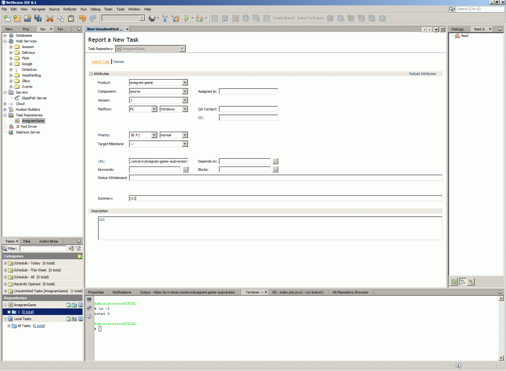Expand Schedule - Today category

click(5, 263)
